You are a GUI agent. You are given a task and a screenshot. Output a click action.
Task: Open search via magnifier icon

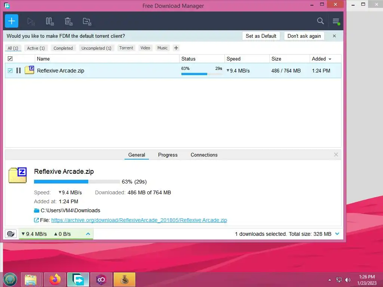(x=321, y=21)
